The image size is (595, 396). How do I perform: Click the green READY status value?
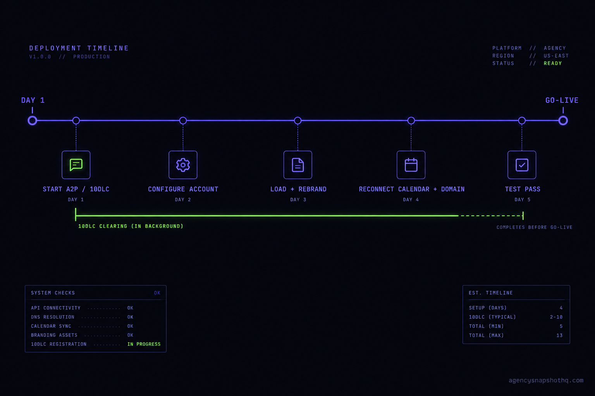[x=553, y=63]
